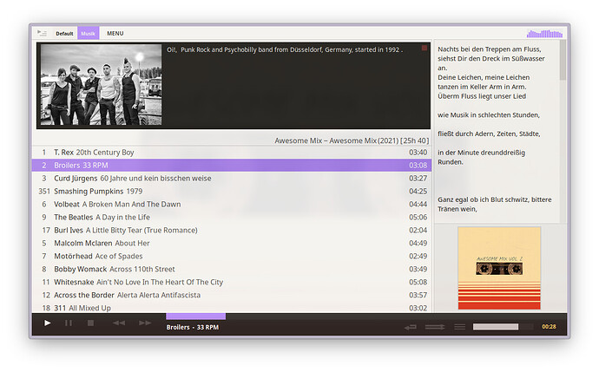Click the playlist icon left of Default tab

coord(42,33)
